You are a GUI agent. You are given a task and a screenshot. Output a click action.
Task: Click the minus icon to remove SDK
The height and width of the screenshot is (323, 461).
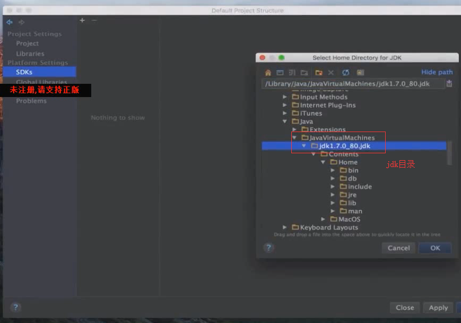(x=94, y=20)
